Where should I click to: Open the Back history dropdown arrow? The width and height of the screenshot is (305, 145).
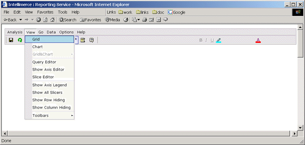pos(21,20)
